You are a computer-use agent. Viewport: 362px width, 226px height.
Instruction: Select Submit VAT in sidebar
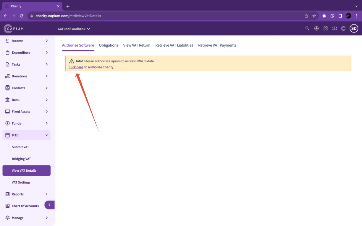pos(20,147)
